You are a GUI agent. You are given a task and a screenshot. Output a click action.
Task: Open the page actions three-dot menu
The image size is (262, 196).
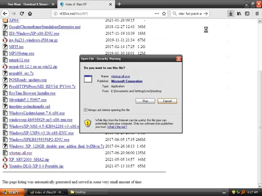[157, 14]
